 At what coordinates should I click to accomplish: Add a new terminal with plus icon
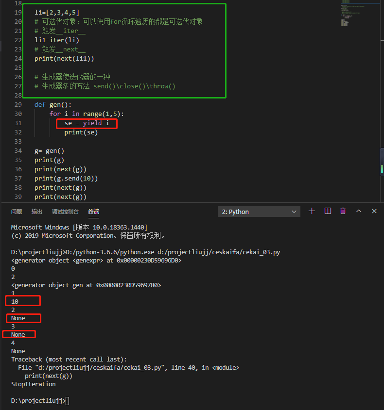tap(312, 211)
